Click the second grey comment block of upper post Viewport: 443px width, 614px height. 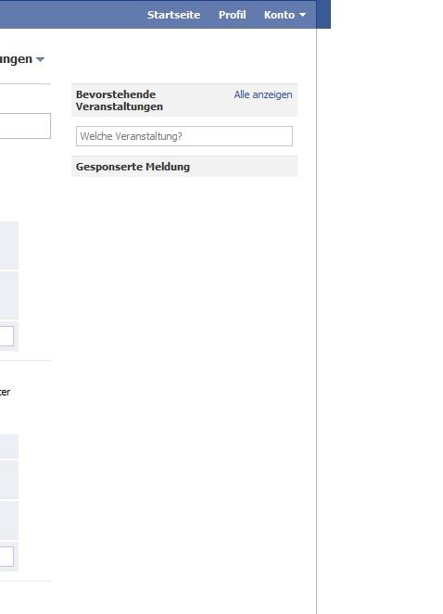(x=9, y=295)
